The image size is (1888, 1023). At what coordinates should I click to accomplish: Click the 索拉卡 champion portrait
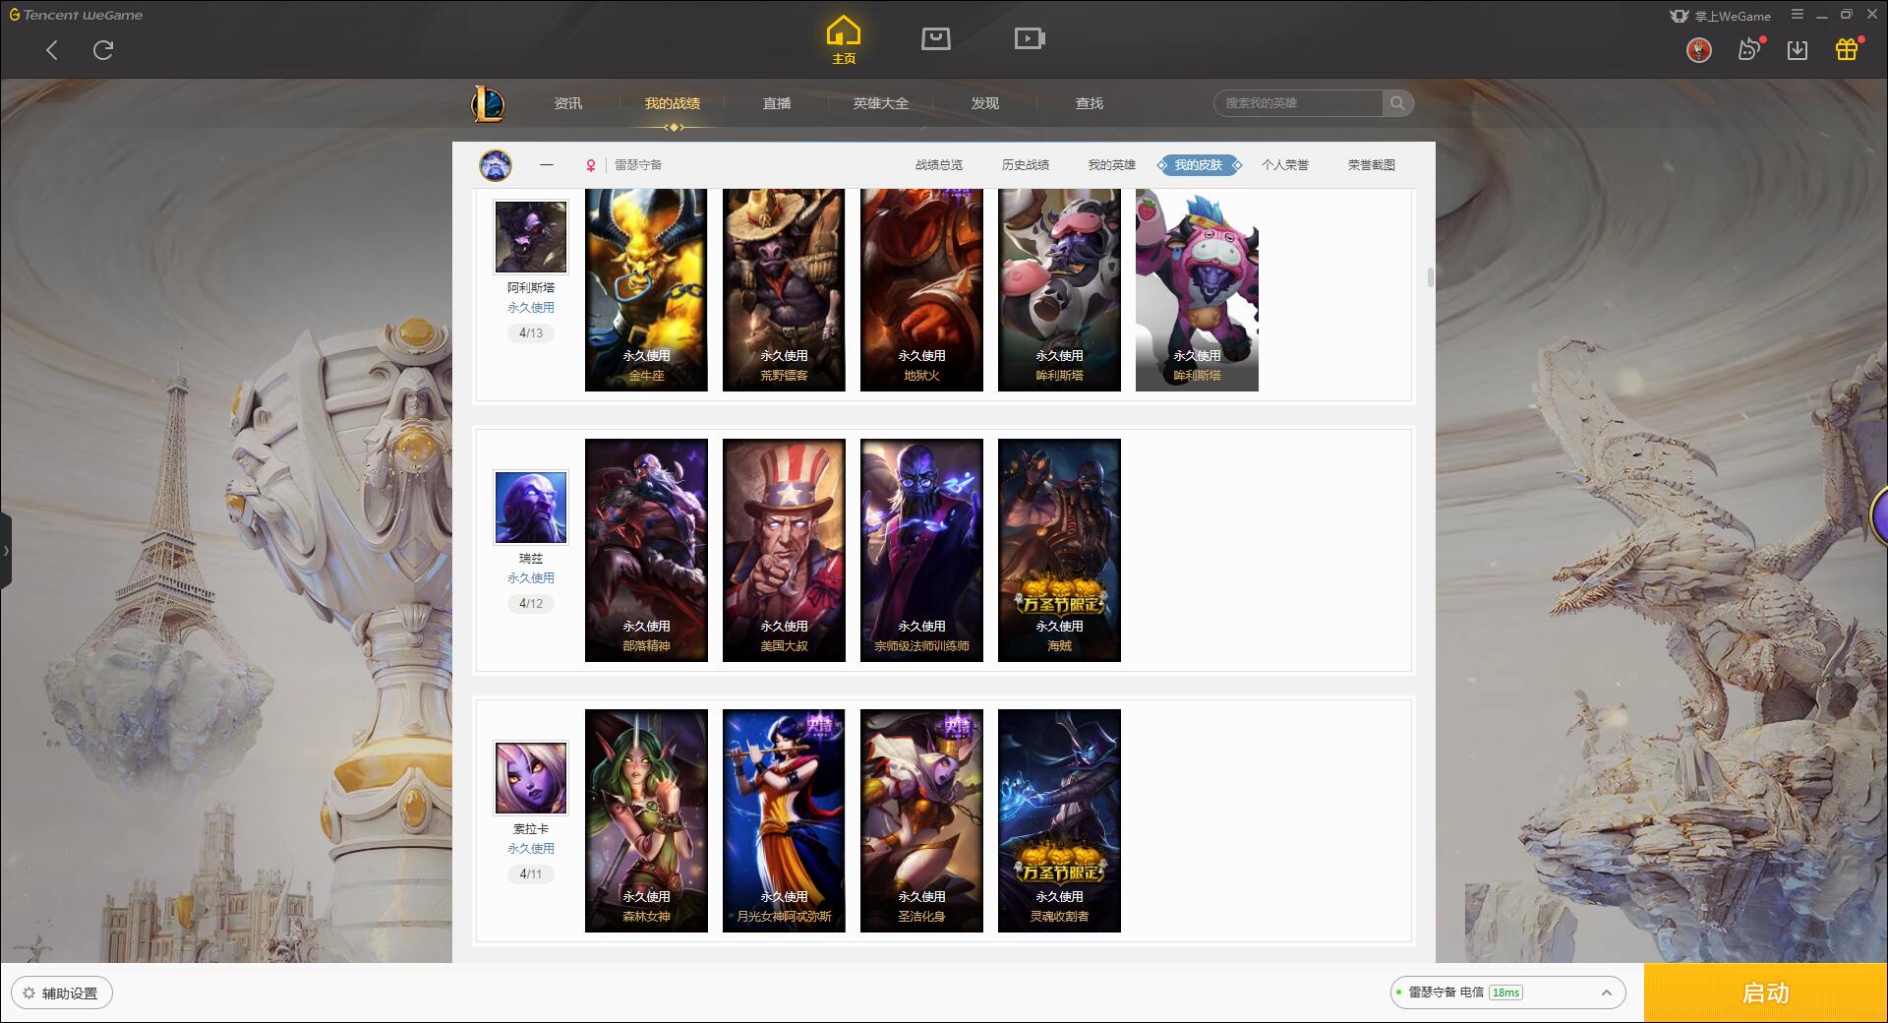tap(531, 778)
